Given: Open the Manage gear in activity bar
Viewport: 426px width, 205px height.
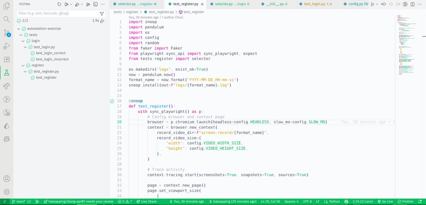Looking at the screenshot, I should [6, 192].
